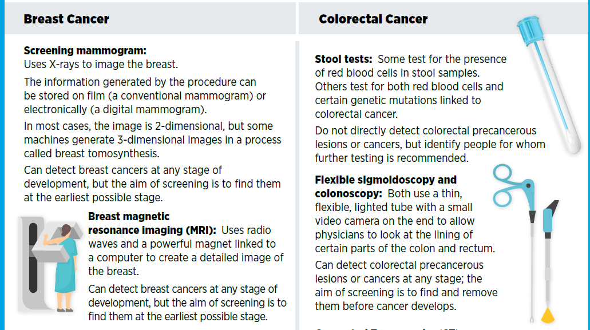
Task: Click the sentence "Uses X-rays to image the breast."
Action: point(101,64)
